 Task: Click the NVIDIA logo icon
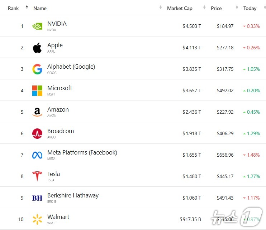point(37,26)
